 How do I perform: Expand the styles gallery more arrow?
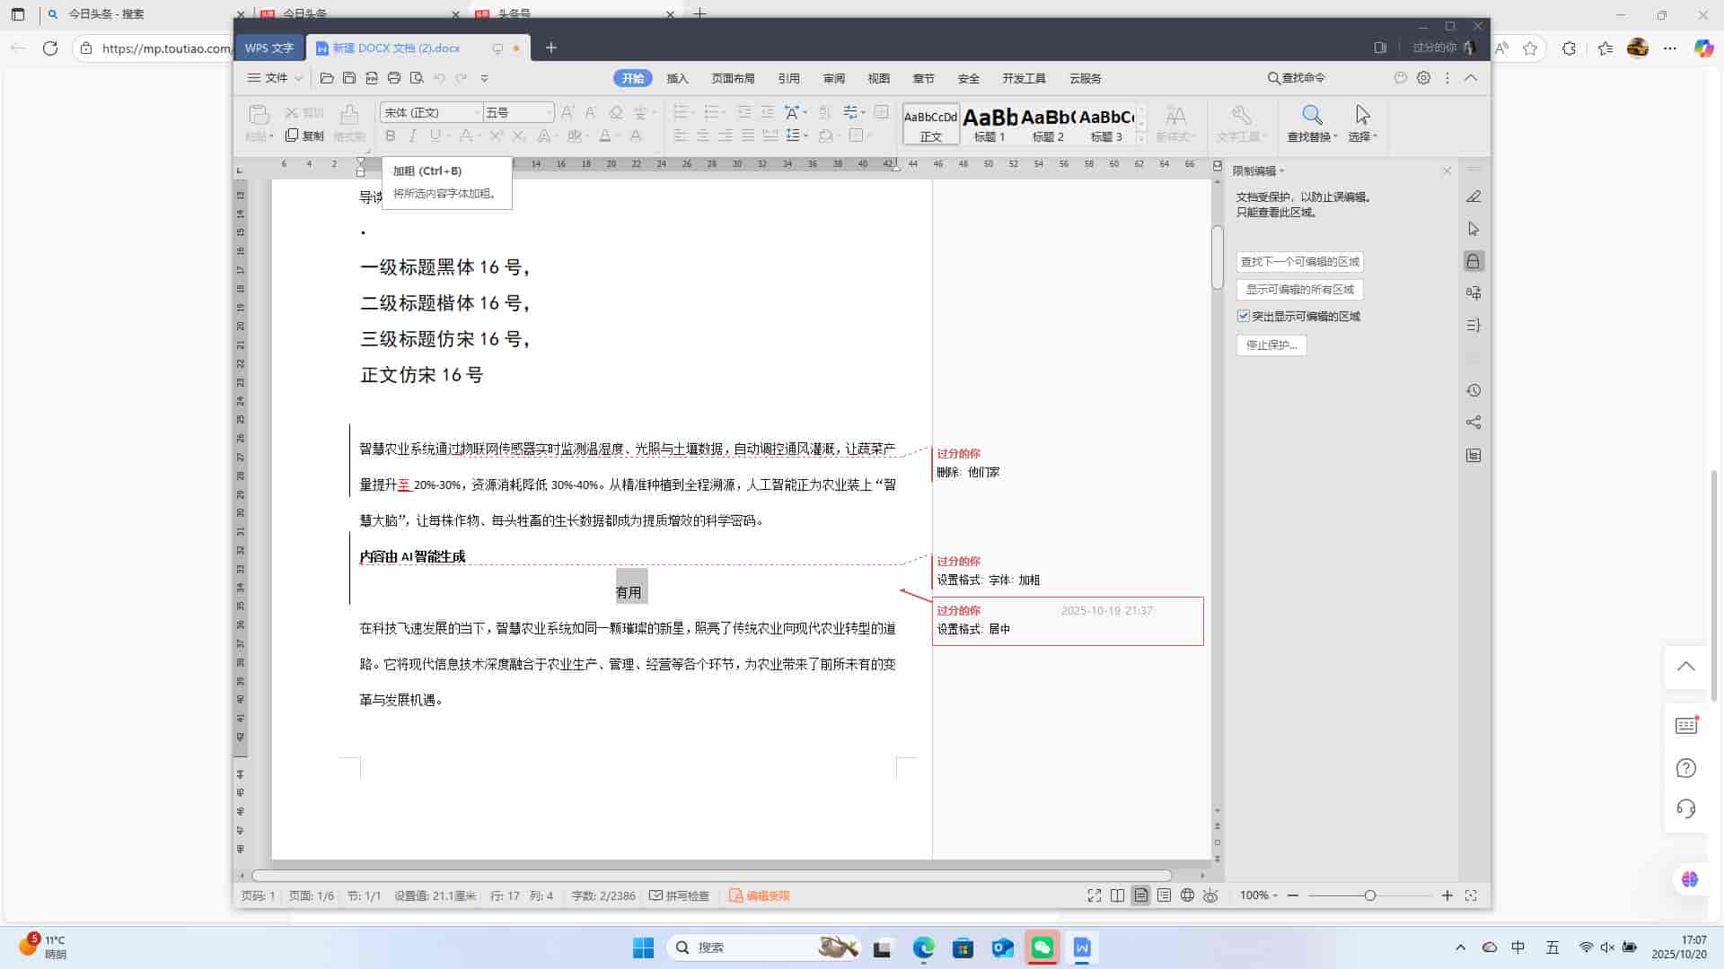pos(1141,138)
